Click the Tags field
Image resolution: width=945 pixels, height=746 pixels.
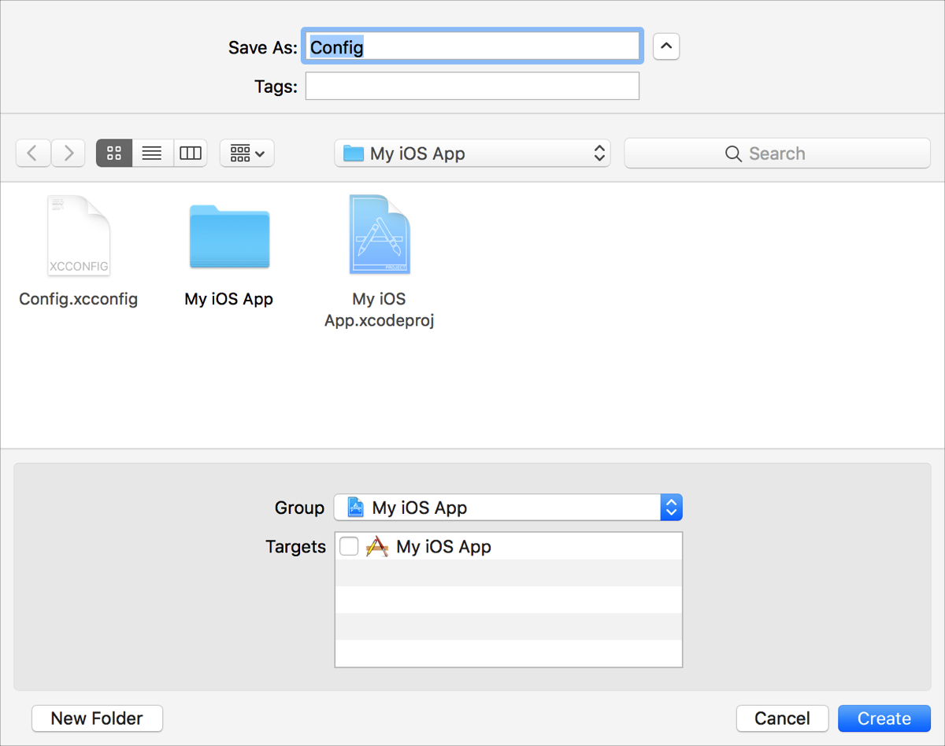(x=472, y=87)
